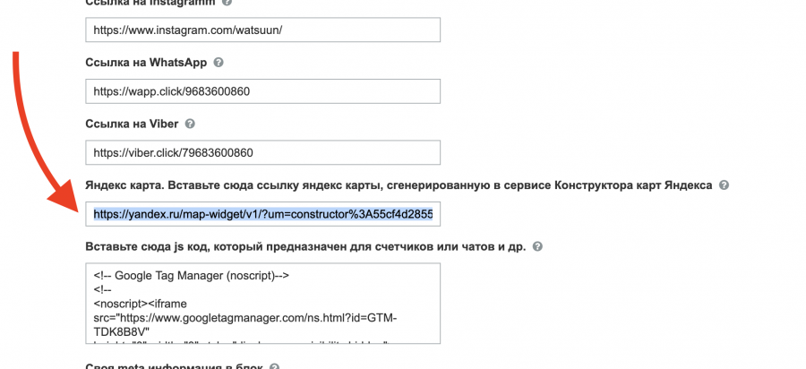Click the Ссылка на WhatsApp label
The height and width of the screenshot is (369, 806).
147,63
